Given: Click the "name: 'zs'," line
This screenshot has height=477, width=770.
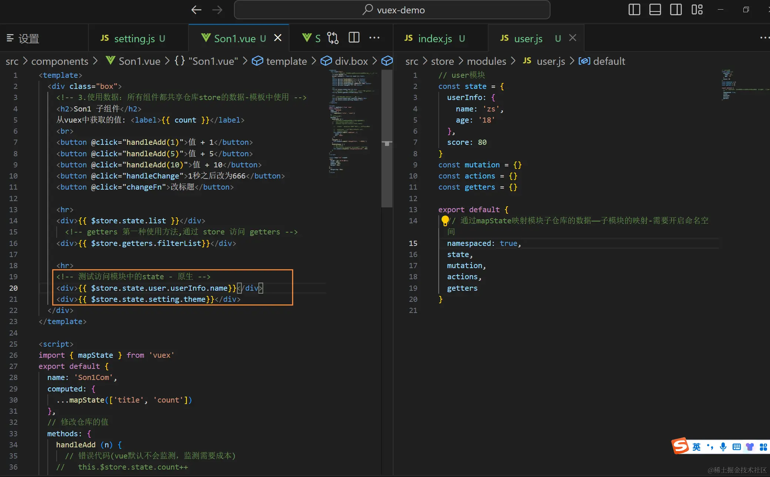Looking at the screenshot, I should pyautogui.click(x=480, y=109).
